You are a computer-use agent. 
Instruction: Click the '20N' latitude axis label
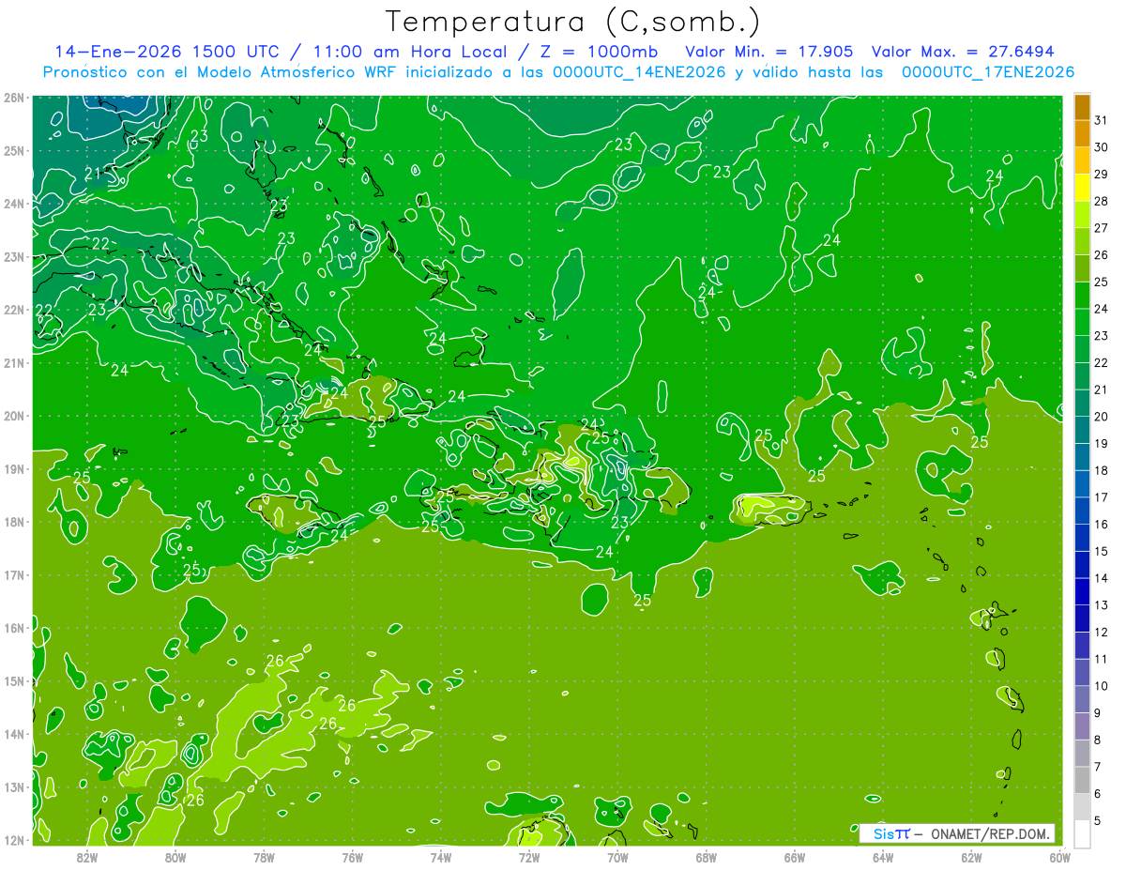coord(13,416)
